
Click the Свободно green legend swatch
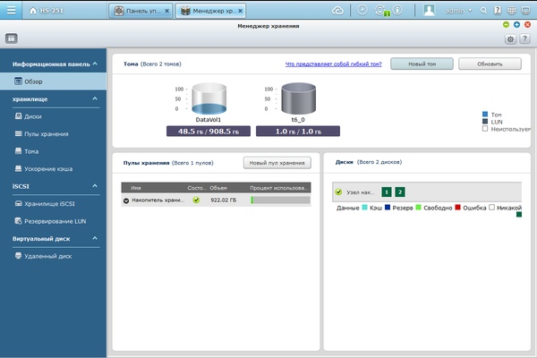[418, 208]
